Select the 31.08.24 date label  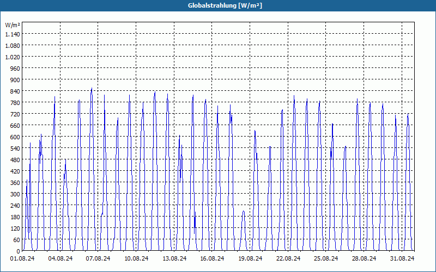[x=402, y=258]
